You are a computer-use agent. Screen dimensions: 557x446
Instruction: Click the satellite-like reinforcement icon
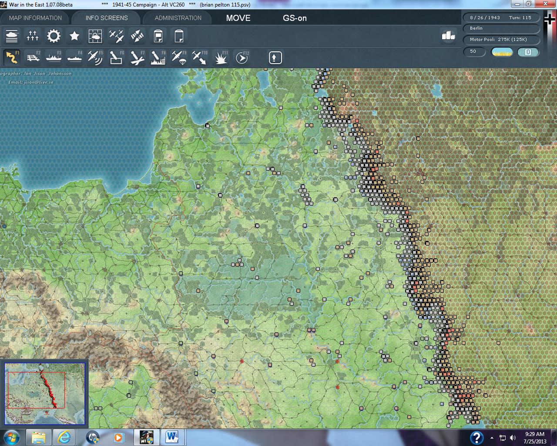(137, 36)
